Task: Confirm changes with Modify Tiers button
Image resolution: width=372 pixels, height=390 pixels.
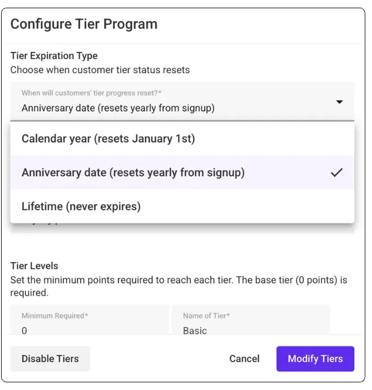Action: coord(315,359)
